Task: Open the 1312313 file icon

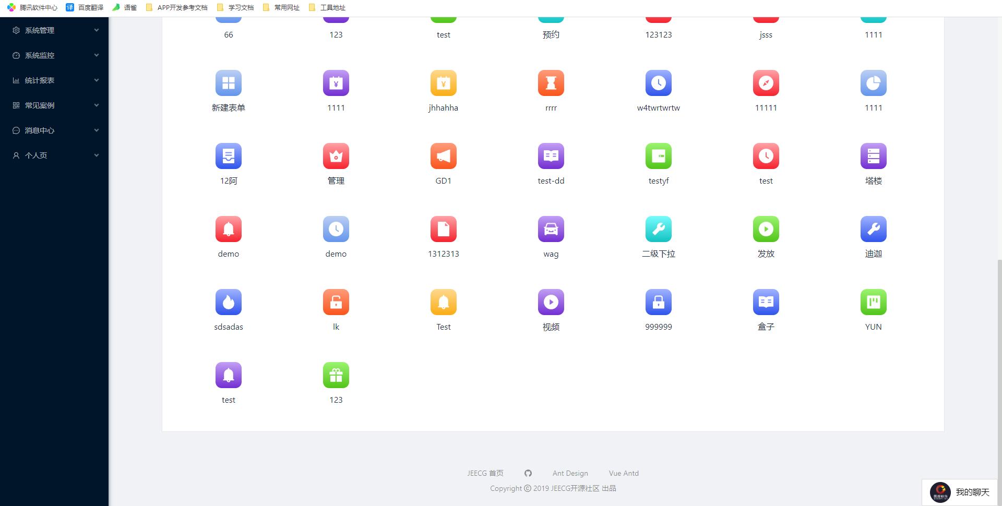Action: click(444, 229)
